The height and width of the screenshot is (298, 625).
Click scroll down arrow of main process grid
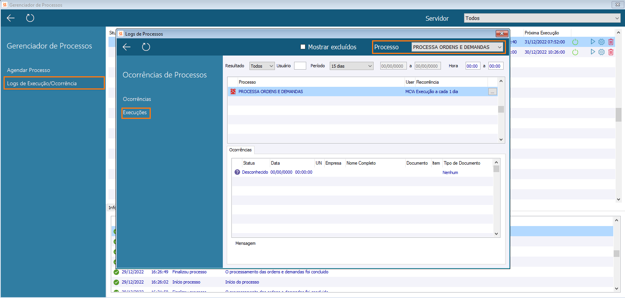(618, 199)
